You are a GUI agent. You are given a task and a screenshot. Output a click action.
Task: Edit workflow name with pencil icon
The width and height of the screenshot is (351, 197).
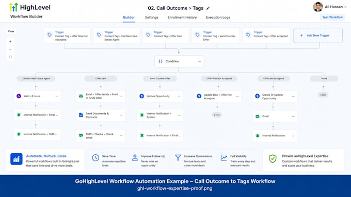click(x=208, y=8)
